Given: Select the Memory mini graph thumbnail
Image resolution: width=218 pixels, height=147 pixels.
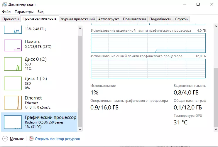Looking at the screenshot, I should click(x=13, y=45).
